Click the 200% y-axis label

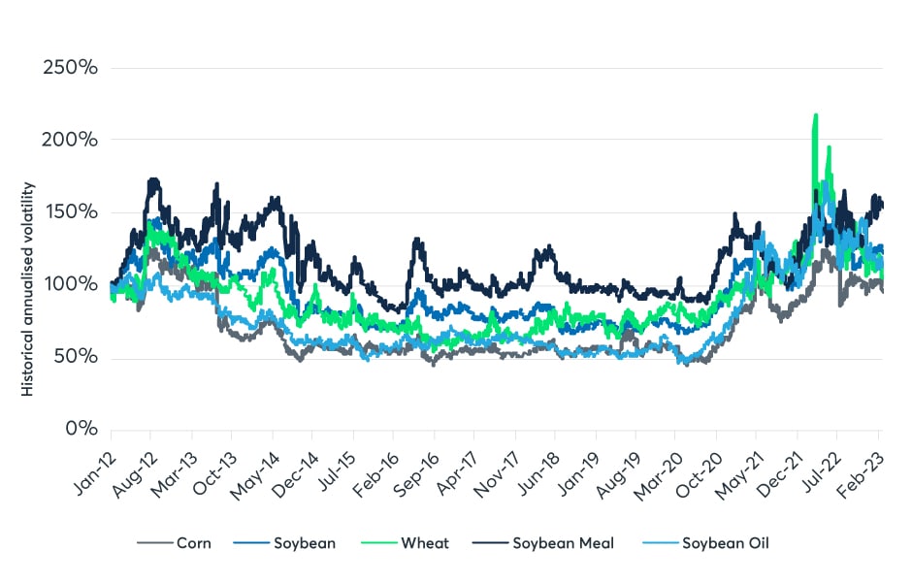(71, 140)
